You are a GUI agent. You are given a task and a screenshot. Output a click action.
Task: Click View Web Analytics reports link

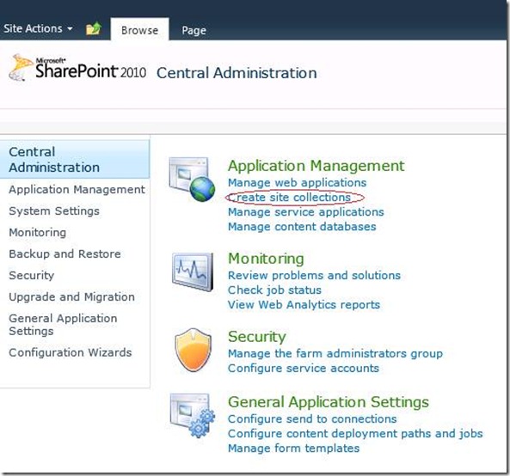click(x=304, y=305)
